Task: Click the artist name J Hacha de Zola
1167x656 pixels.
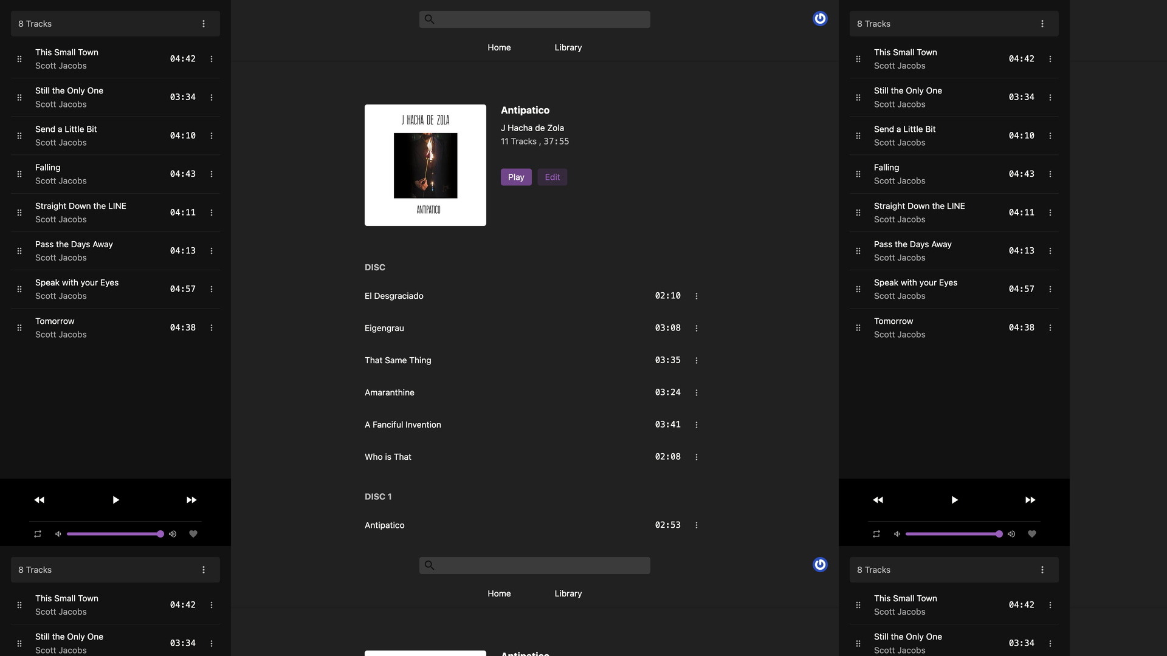Action: click(532, 128)
